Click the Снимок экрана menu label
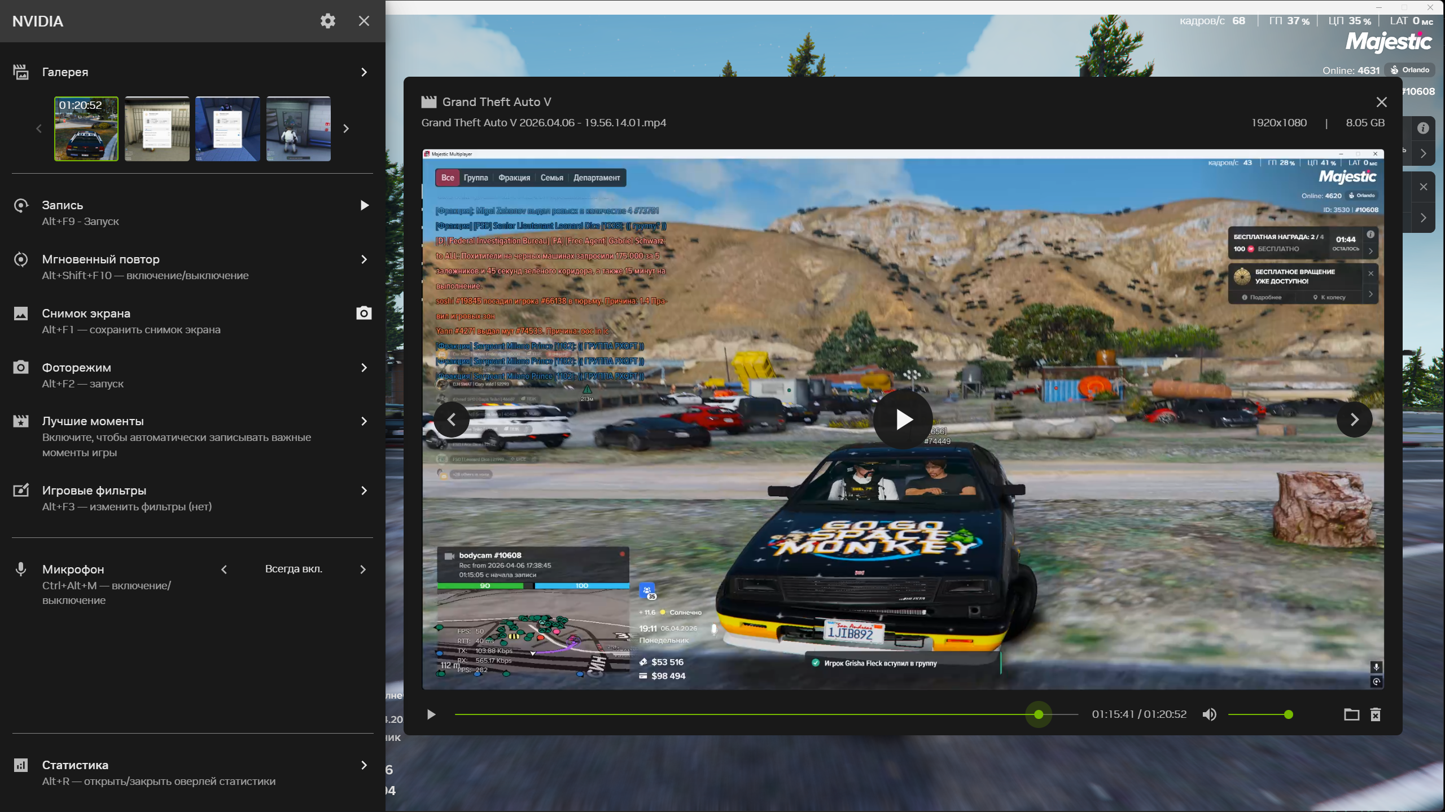This screenshot has height=812, width=1445. (x=86, y=314)
